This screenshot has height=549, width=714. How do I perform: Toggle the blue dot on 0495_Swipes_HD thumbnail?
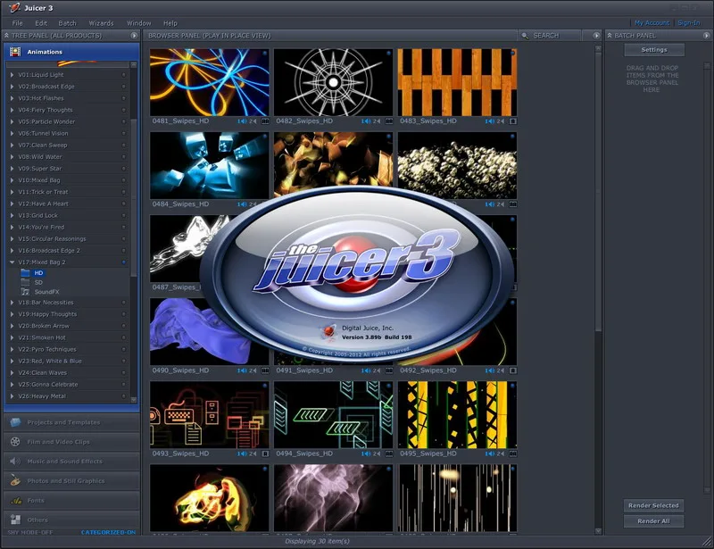pyautogui.click(x=512, y=386)
